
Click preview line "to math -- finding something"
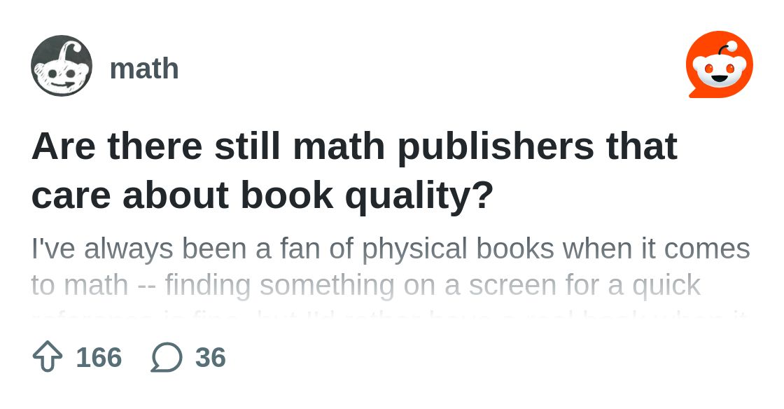coord(213,285)
